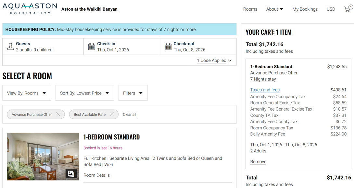The height and width of the screenshot is (188, 354).
Task: Click the Aqua Aston Hospitality logo
Action: coord(30,9)
